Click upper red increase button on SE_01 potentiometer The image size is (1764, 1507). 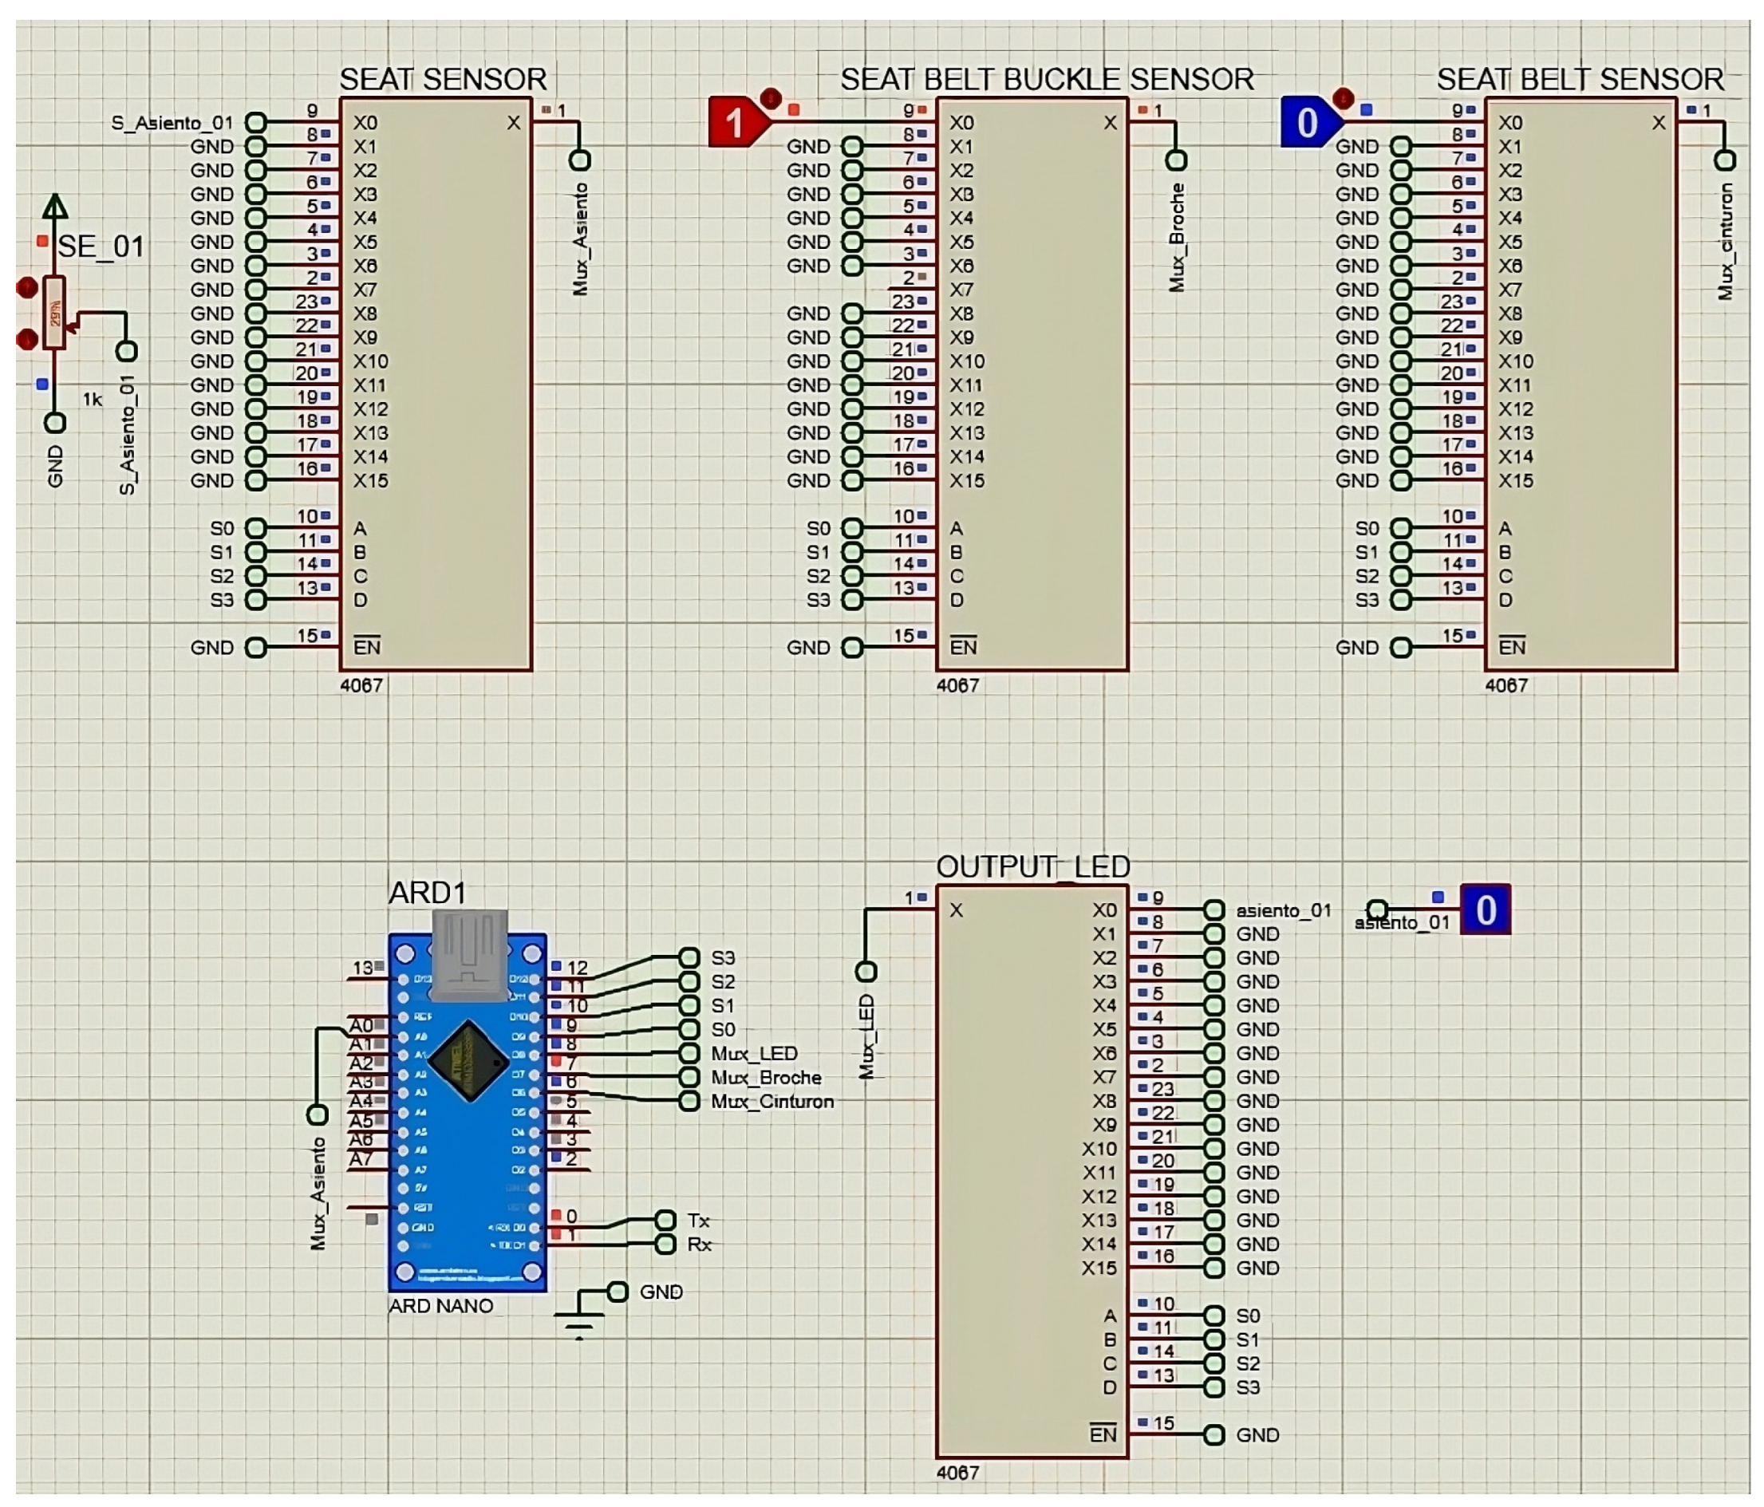pyautogui.click(x=27, y=288)
